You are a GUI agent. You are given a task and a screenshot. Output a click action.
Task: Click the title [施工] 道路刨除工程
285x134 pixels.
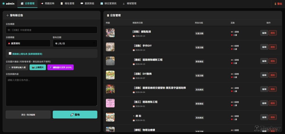pyautogui.click(x=145, y=102)
